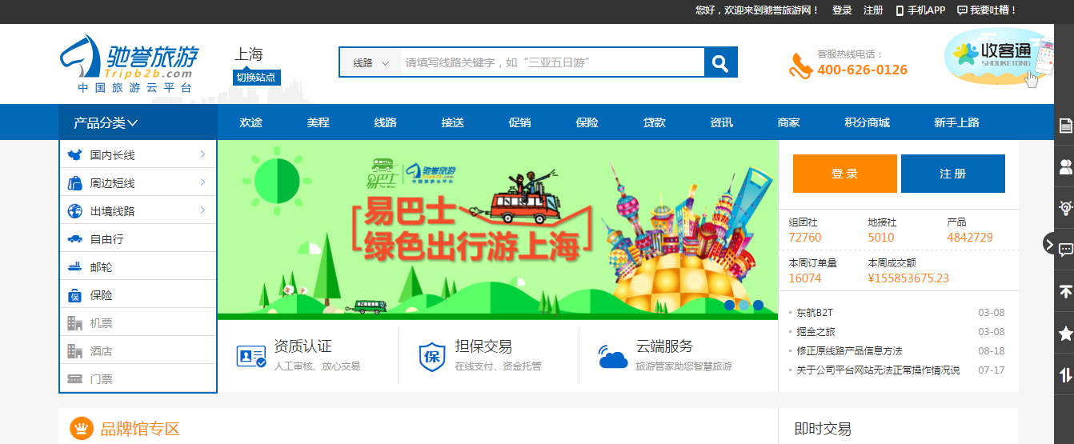Click the ship icon for 邮轮
The height and width of the screenshot is (444, 1074).
point(75,266)
